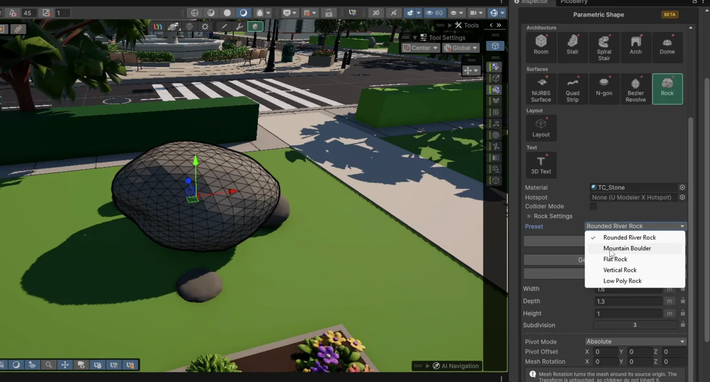Open the Pivot Mode Absolute dropdown

635,342
